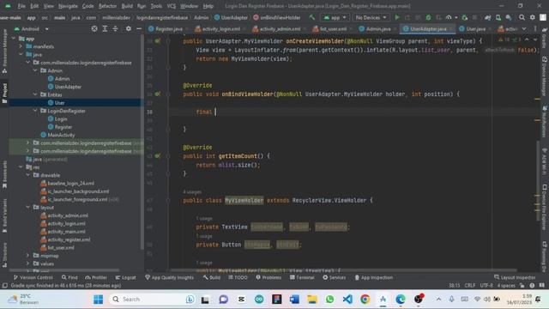Screen dimensions: 549x309
Task: Open the Problems tool window
Action: point(268,277)
